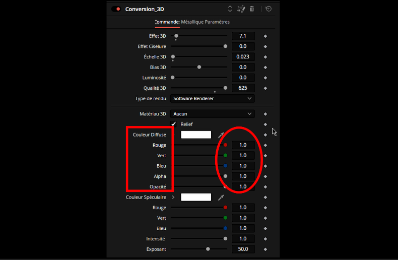Open the Couleur Diffuse white color swatch
Viewport: 398px width, 260px height.
[196, 135]
